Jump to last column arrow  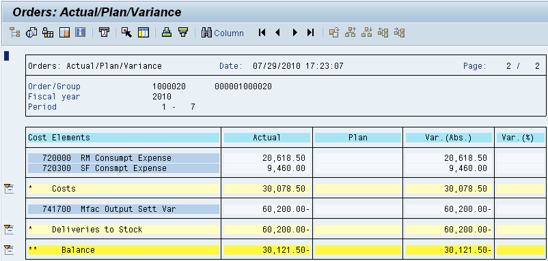click(310, 33)
